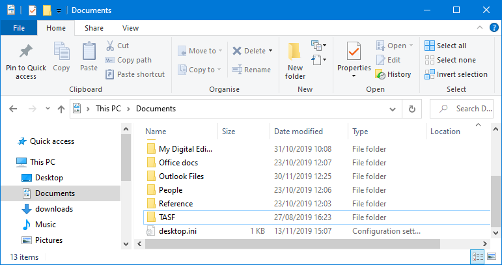
Task: Select downloads in the navigation pane
Action: click(53, 209)
